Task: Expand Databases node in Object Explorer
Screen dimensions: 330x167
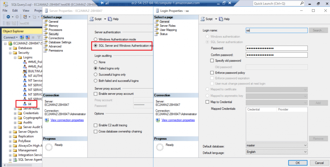Action: pyautogui.click(x=10, y=48)
